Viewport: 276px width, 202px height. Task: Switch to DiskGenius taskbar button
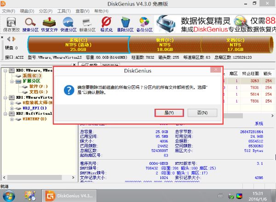tap(69, 196)
